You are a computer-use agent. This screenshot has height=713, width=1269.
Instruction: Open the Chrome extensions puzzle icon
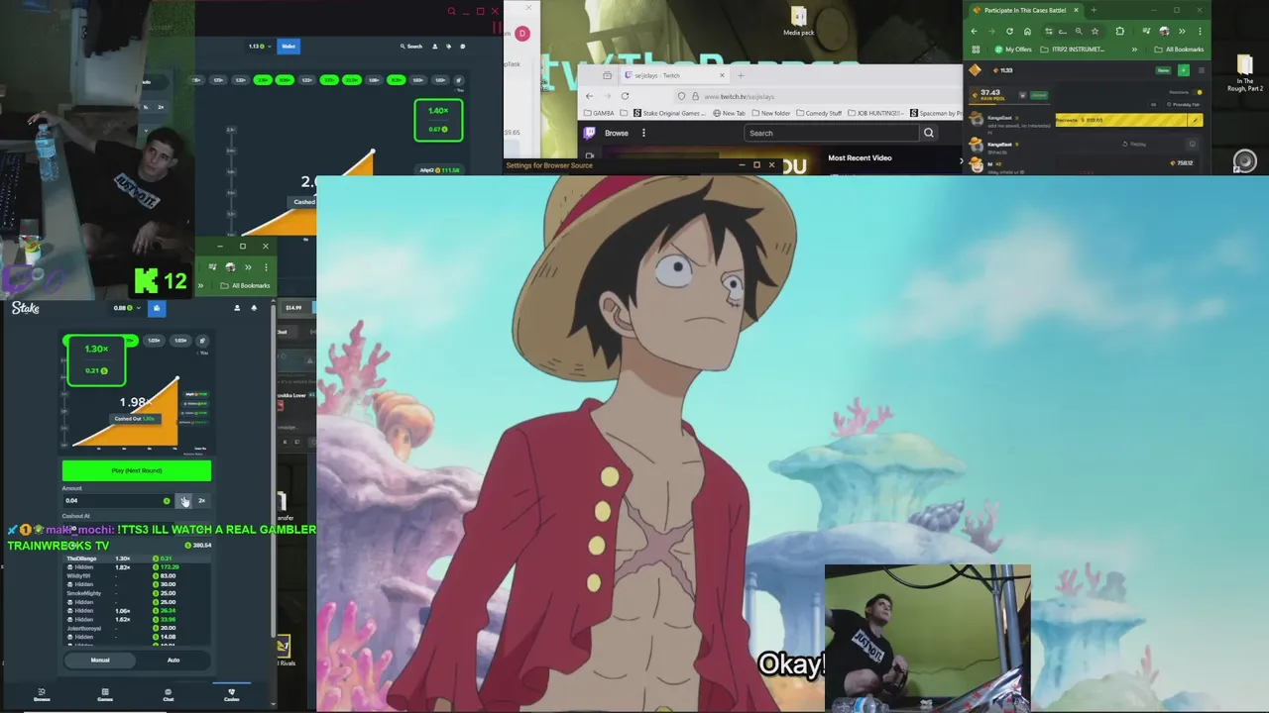click(x=1120, y=31)
